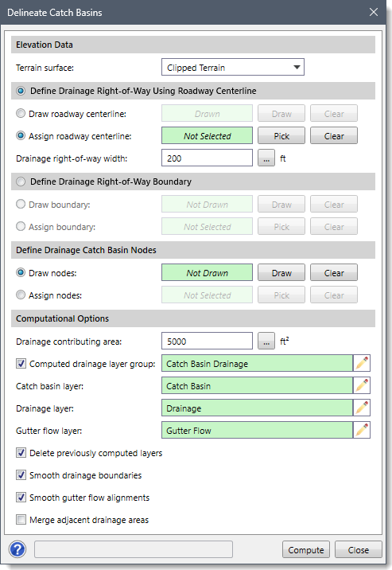The image size is (392, 570).
Task: Click pencil icon next to Catch Basin layer
Action: (x=362, y=385)
